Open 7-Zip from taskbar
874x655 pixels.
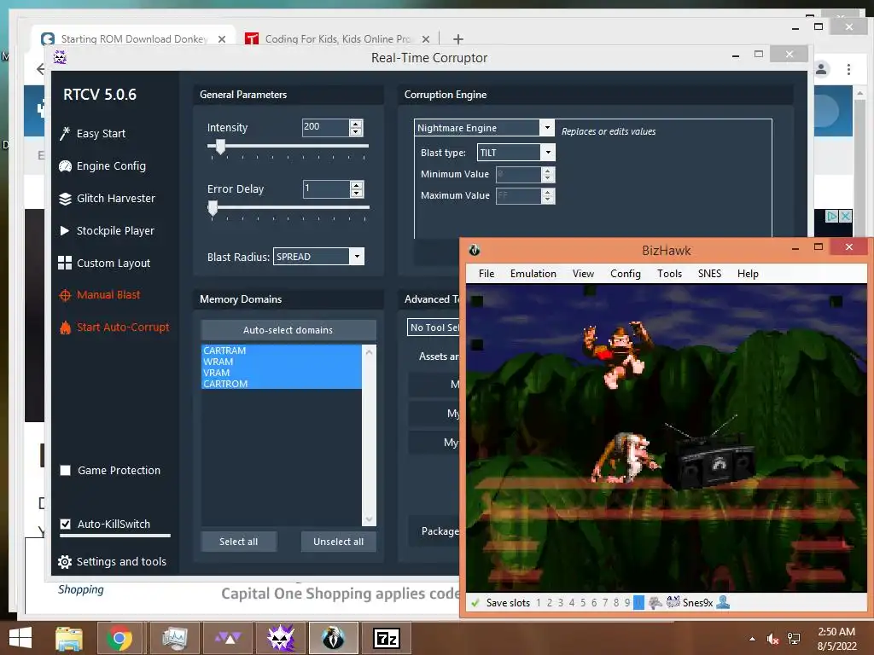coord(387,638)
